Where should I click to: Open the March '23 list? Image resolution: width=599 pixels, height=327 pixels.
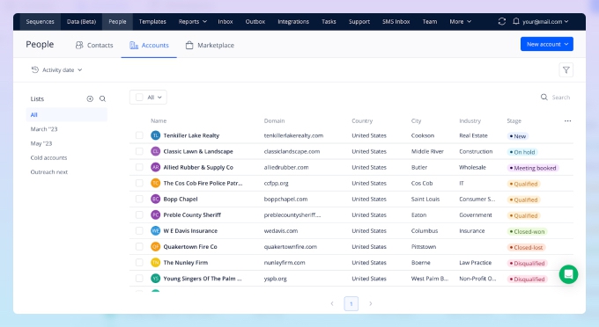[x=44, y=129]
